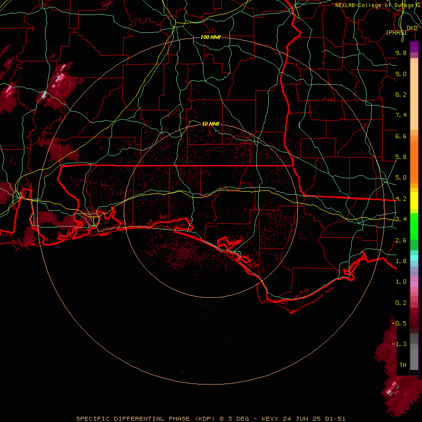
Task: Click the 0.2 value on the color scale
Action: click(401, 303)
